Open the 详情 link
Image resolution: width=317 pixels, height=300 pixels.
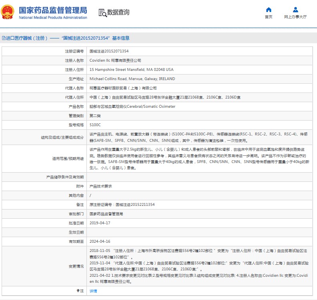pyautogui.click(x=93, y=291)
